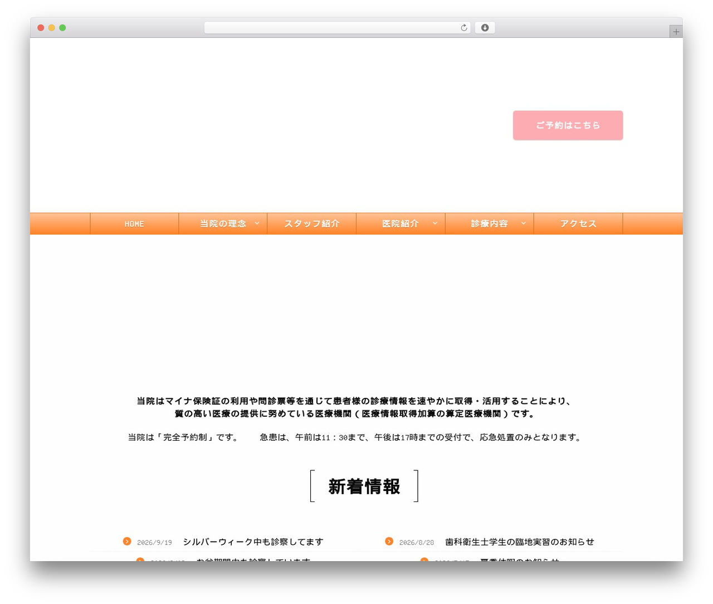713x604 pixels.
Task: Click the 新着情報 heading
Action: click(x=364, y=486)
